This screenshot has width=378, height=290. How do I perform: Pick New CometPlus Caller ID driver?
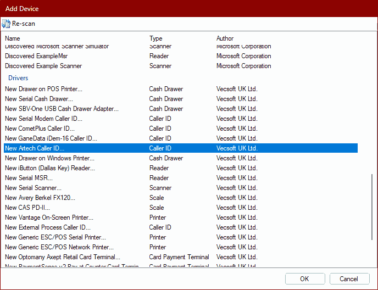[x=40, y=129]
